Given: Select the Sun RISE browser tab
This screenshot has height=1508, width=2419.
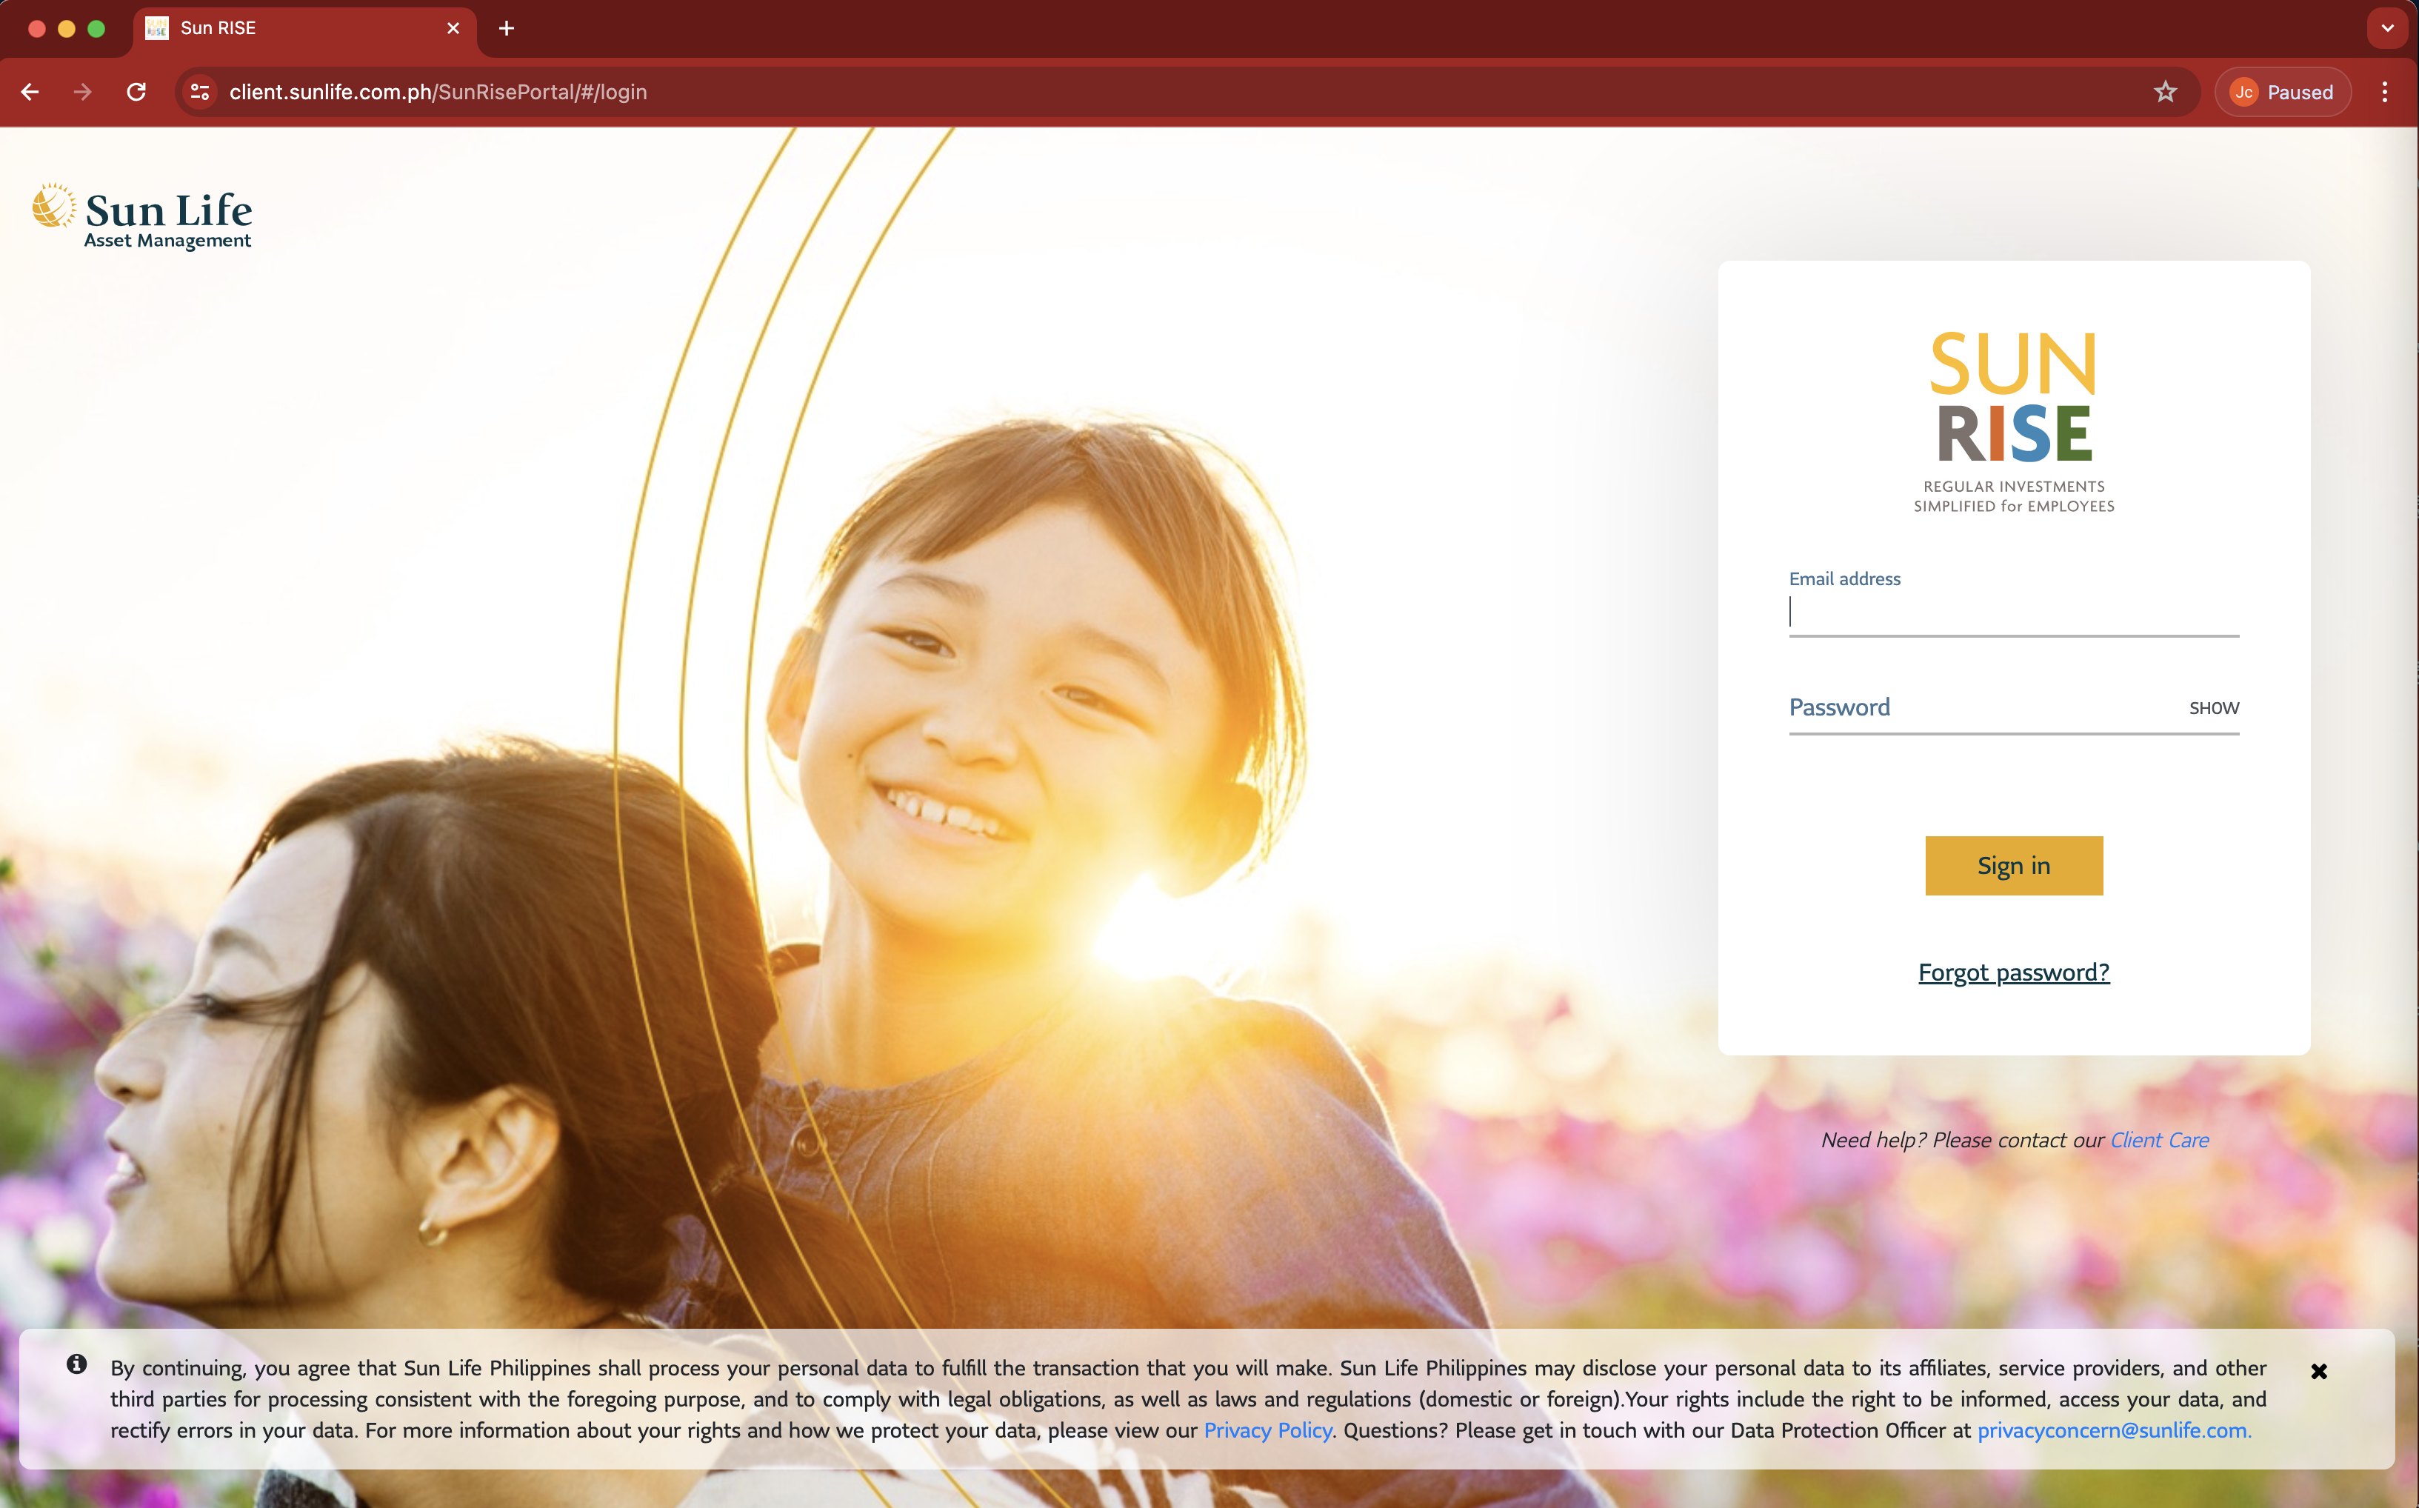Looking at the screenshot, I should pos(304,28).
